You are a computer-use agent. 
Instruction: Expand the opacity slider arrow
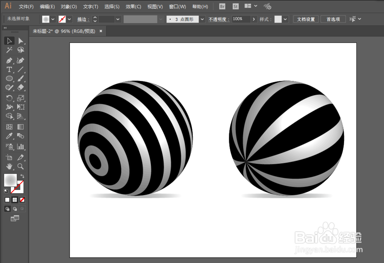254,19
